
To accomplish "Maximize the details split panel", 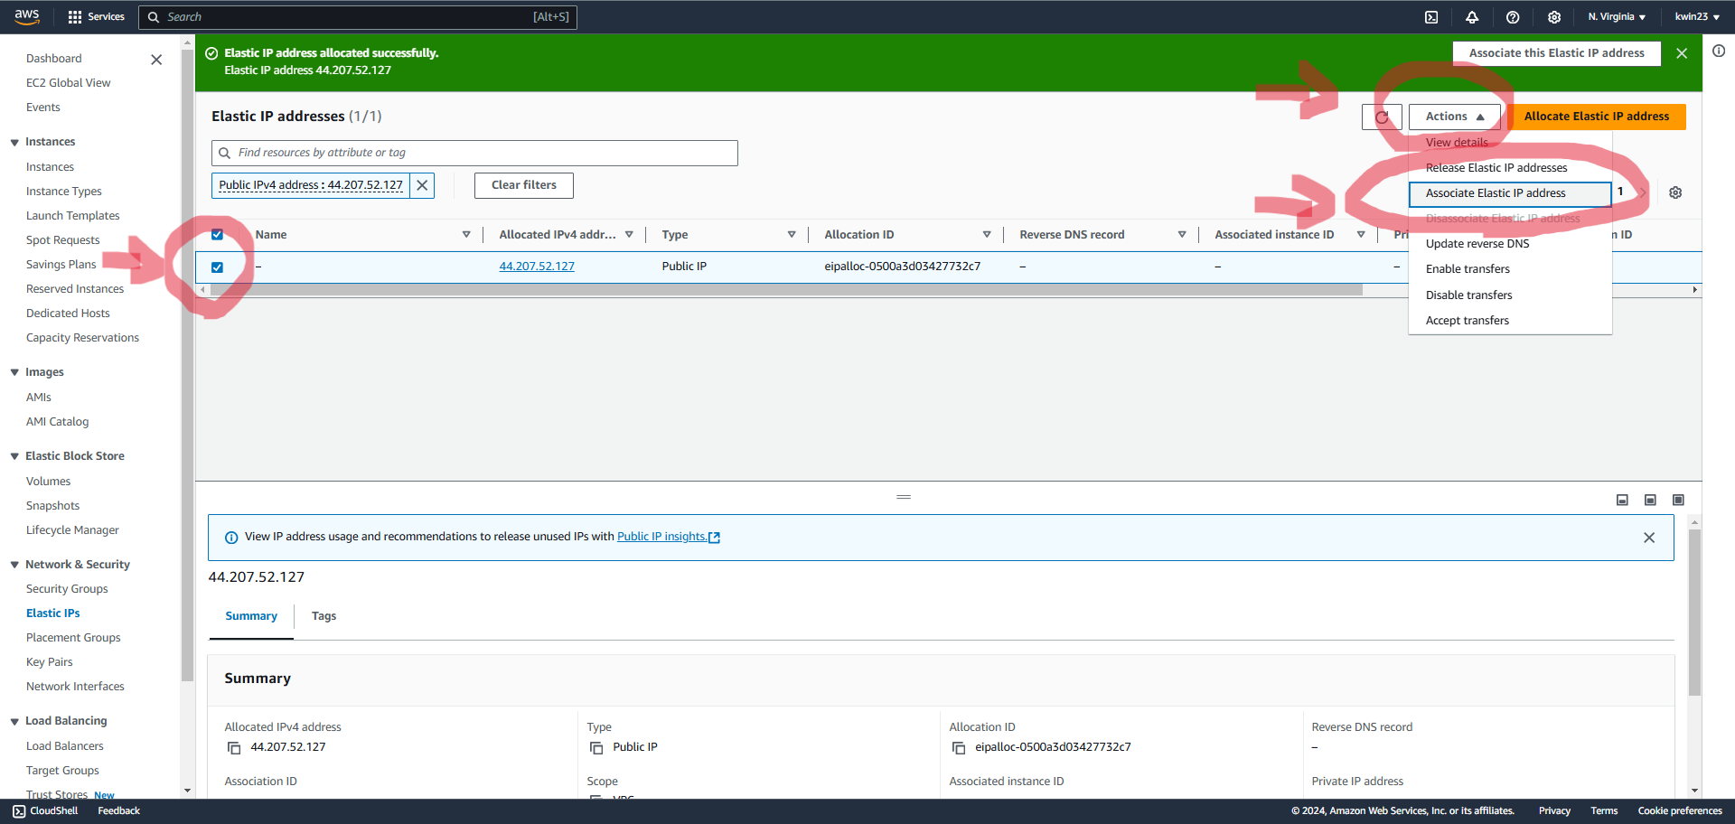I will (x=1678, y=501).
